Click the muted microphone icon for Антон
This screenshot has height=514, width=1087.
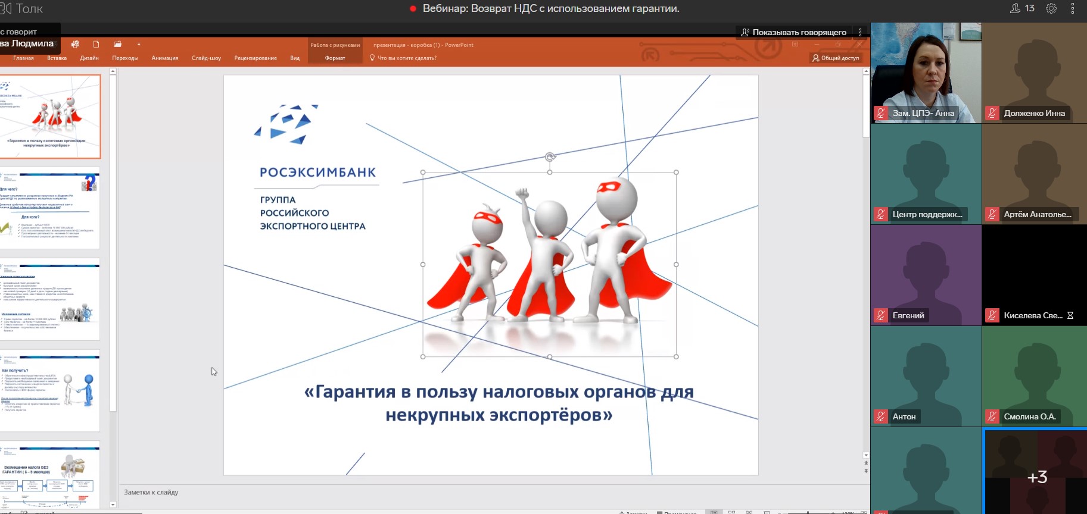coord(881,416)
